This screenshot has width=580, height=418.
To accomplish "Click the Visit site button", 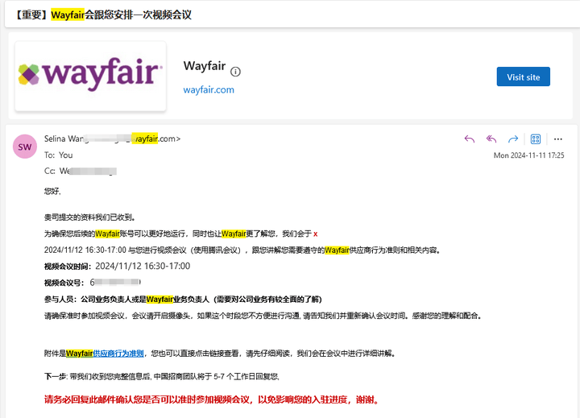I will [523, 77].
